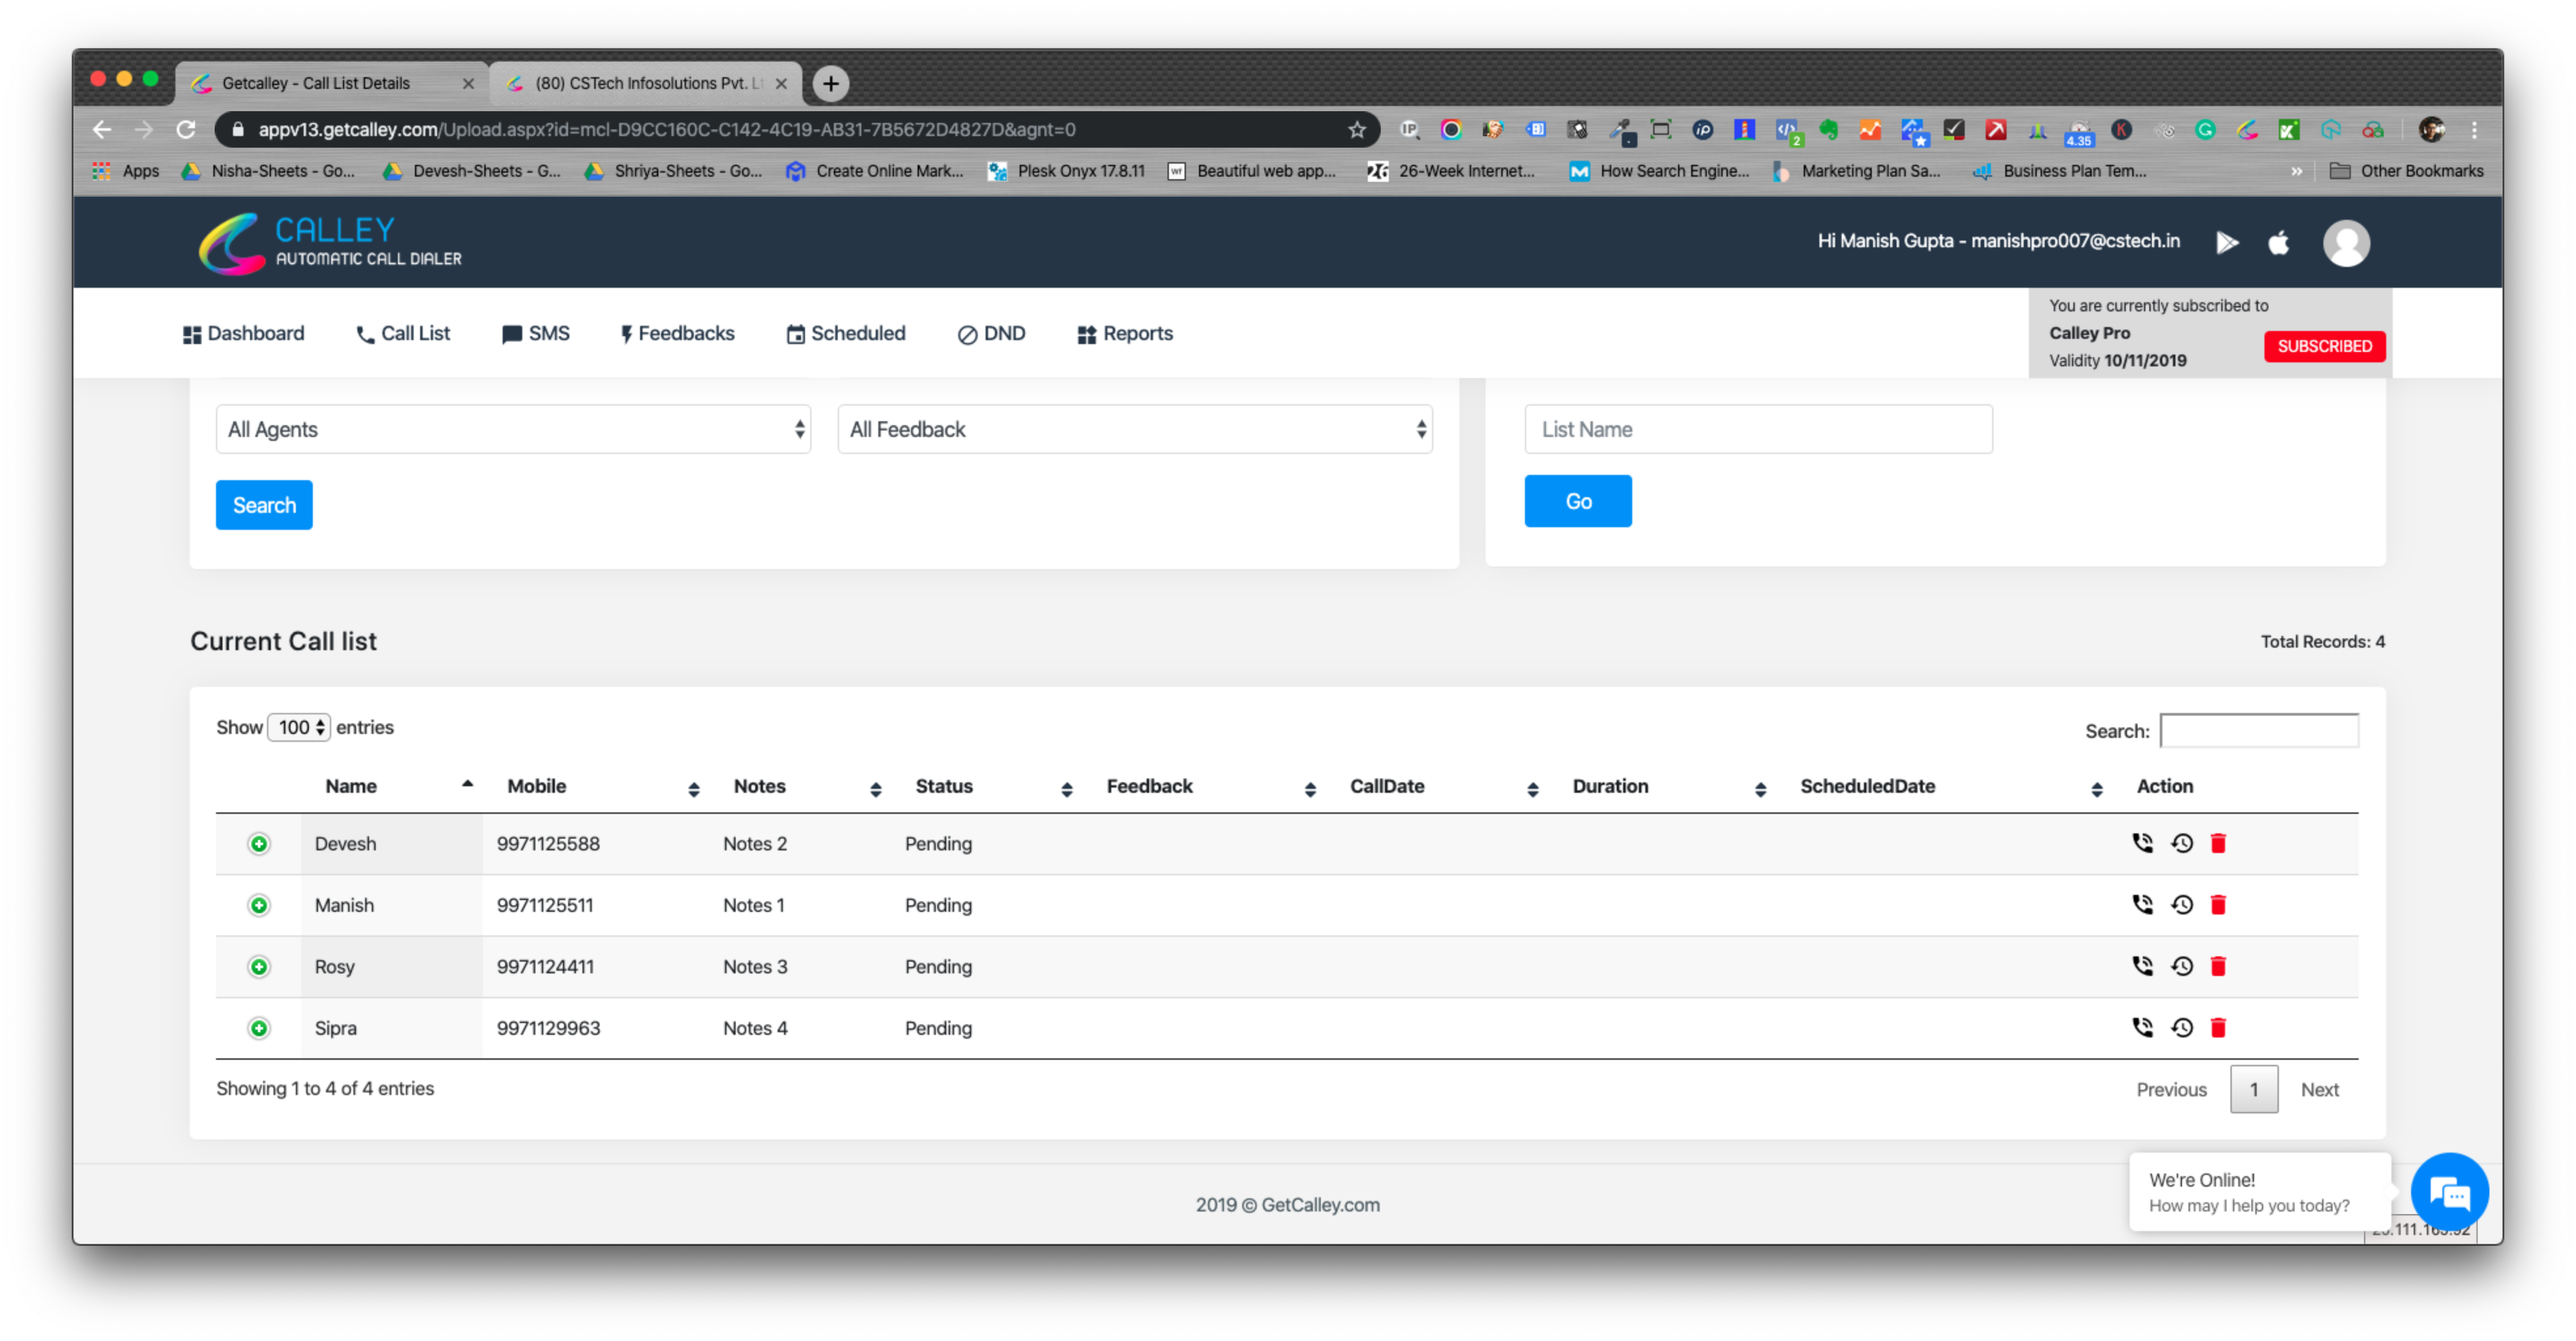
Task: Change the Show 100 entries dropdown
Action: [299, 727]
